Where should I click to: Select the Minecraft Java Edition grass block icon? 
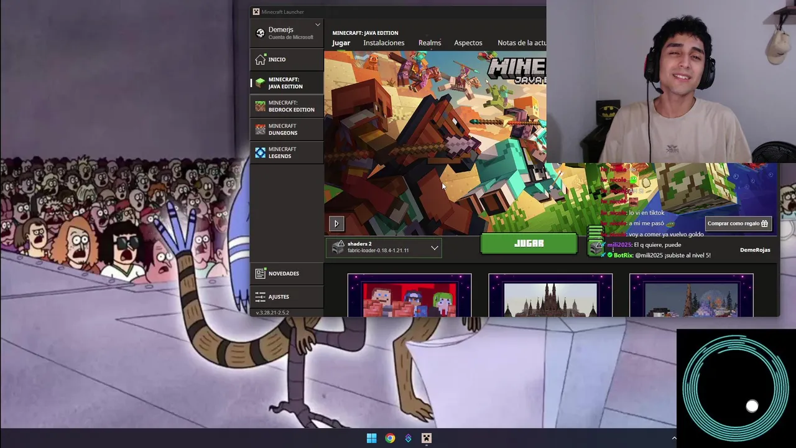click(x=260, y=83)
